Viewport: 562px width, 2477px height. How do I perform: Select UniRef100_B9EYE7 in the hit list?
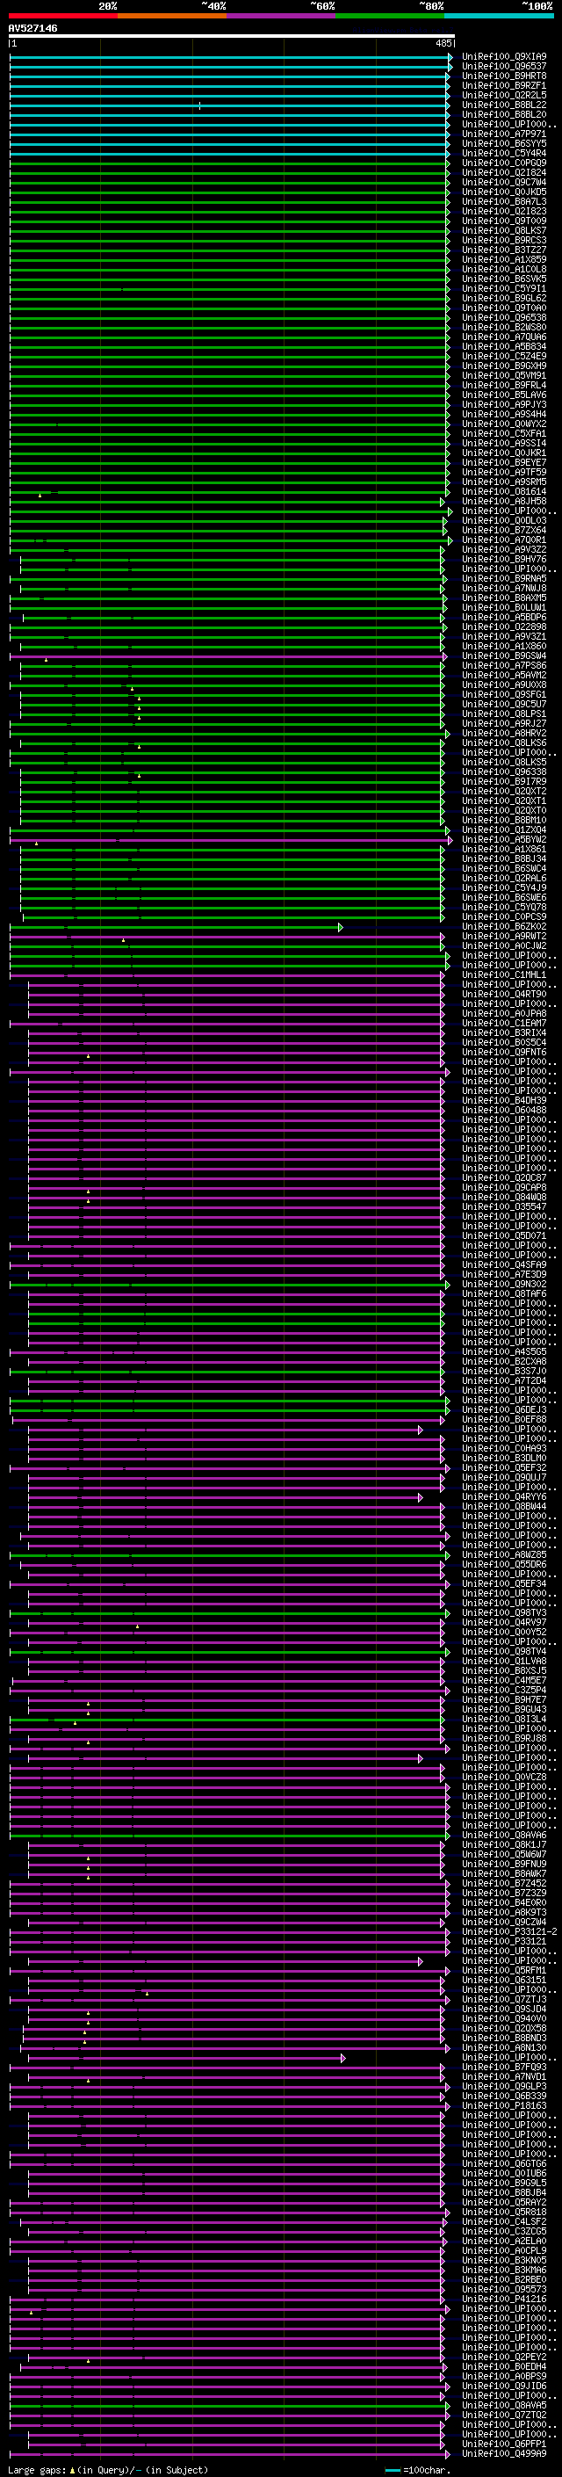point(504,462)
